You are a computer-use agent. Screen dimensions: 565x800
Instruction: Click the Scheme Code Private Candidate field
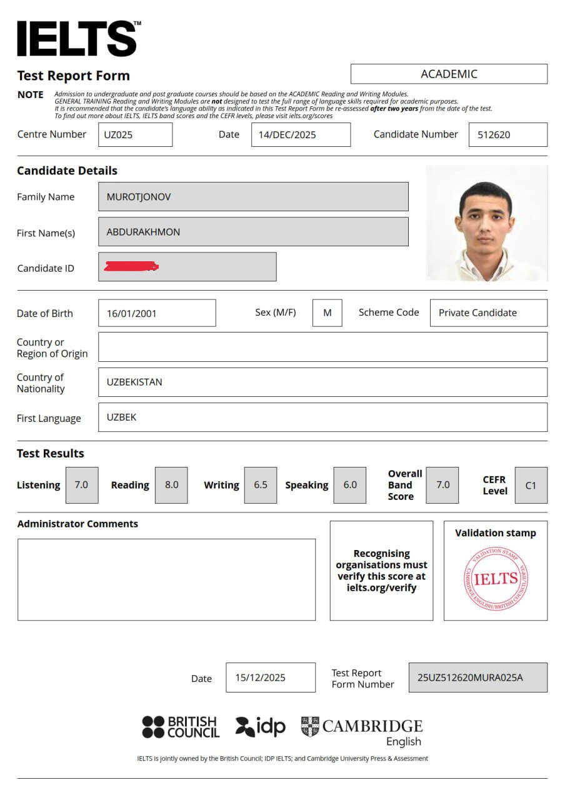(x=488, y=313)
